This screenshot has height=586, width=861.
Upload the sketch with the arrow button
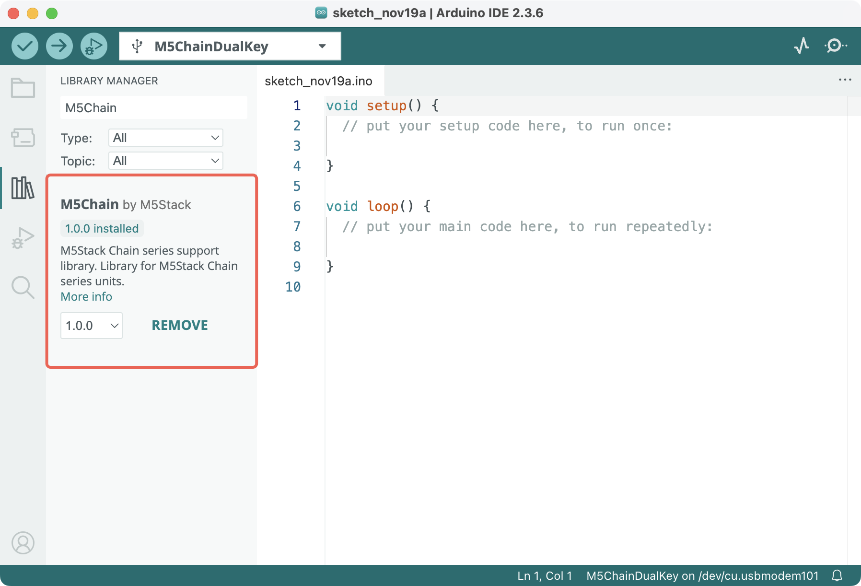point(59,47)
